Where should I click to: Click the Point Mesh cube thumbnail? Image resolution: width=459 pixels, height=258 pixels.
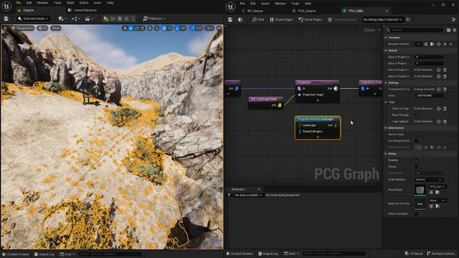coord(420,190)
